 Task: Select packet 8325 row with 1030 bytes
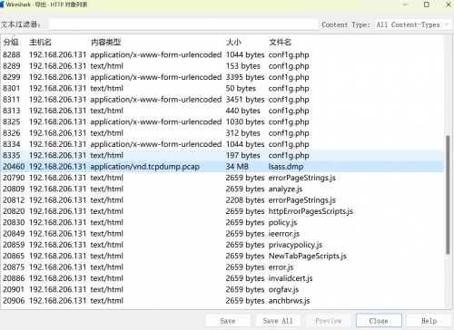[222, 121]
